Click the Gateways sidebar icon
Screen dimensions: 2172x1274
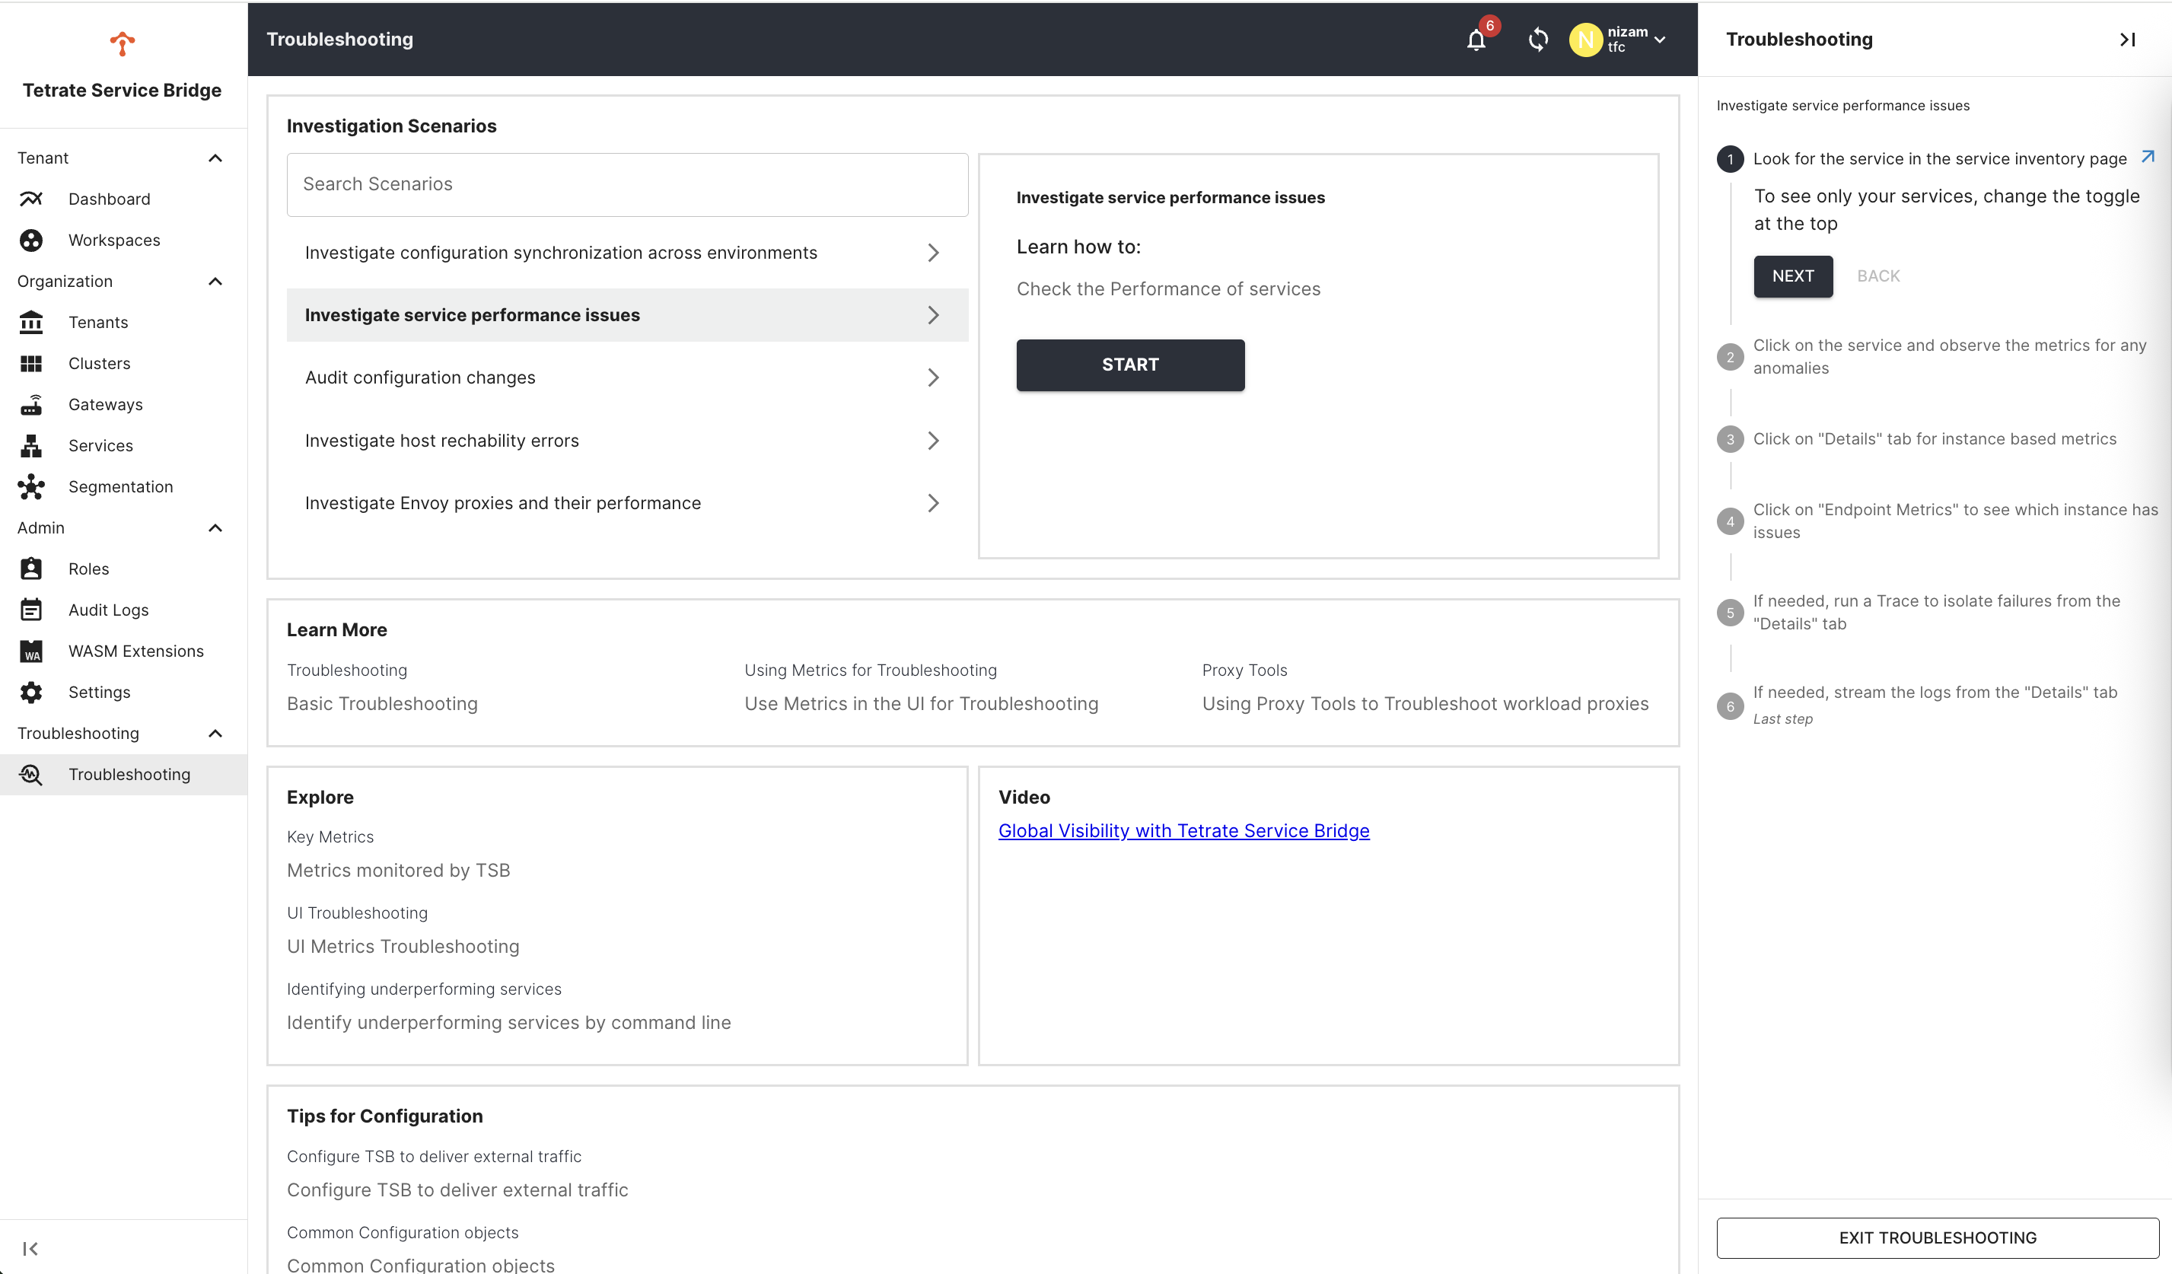(31, 404)
